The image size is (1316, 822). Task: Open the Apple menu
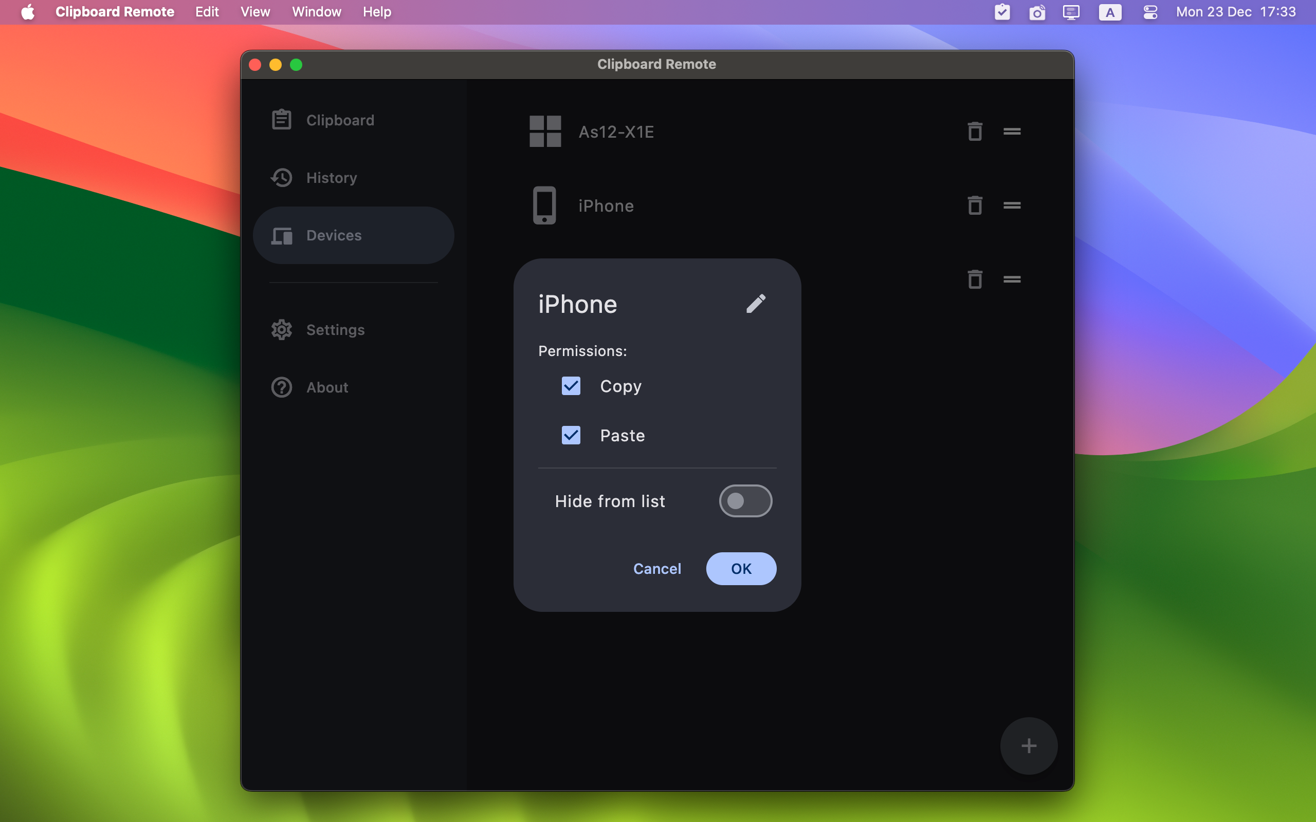pyautogui.click(x=28, y=12)
